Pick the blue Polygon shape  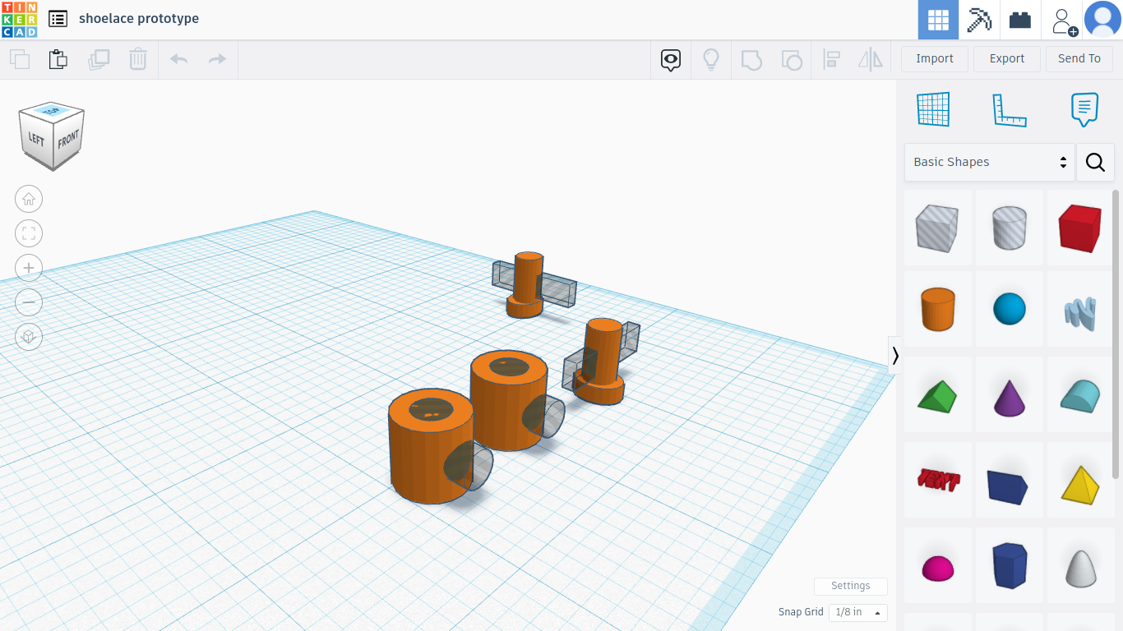pos(1010,565)
